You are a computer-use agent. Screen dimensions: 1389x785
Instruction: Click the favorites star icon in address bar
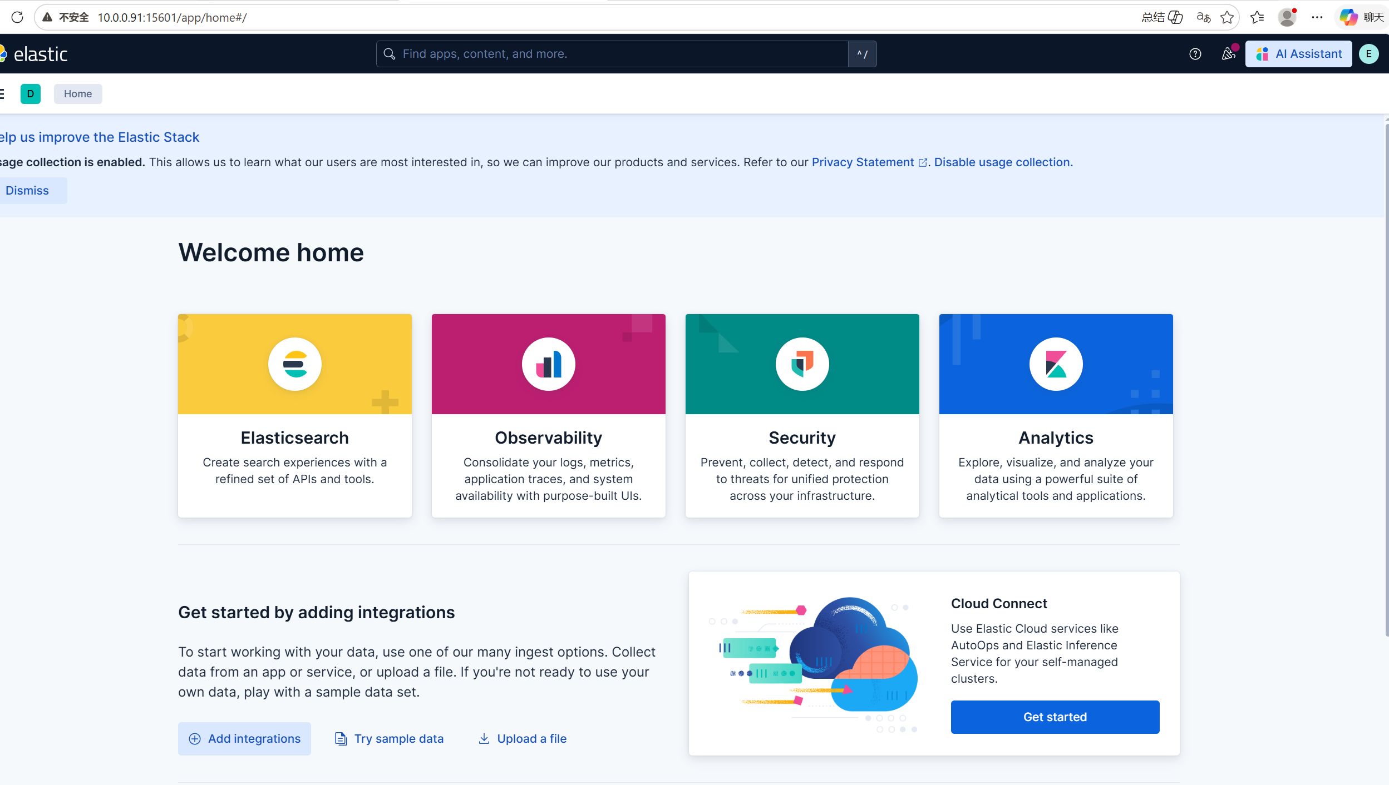click(x=1227, y=17)
